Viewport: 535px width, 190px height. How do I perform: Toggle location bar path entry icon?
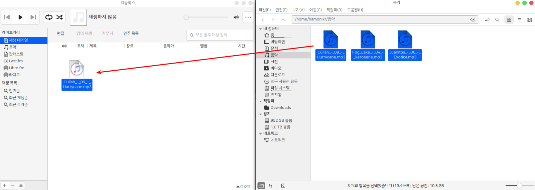(x=487, y=20)
